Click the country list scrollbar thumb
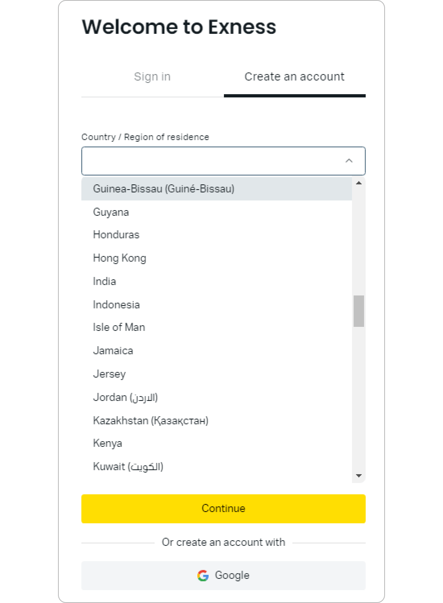The height and width of the screenshot is (603, 443). pos(359,311)
